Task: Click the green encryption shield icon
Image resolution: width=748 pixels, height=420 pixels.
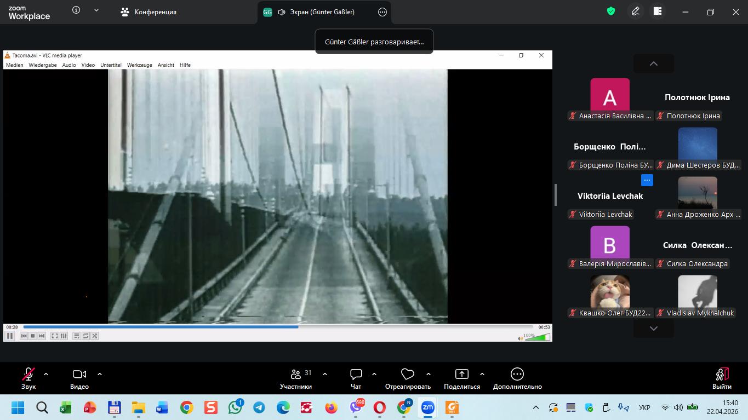Action: [x=611, y=11]
